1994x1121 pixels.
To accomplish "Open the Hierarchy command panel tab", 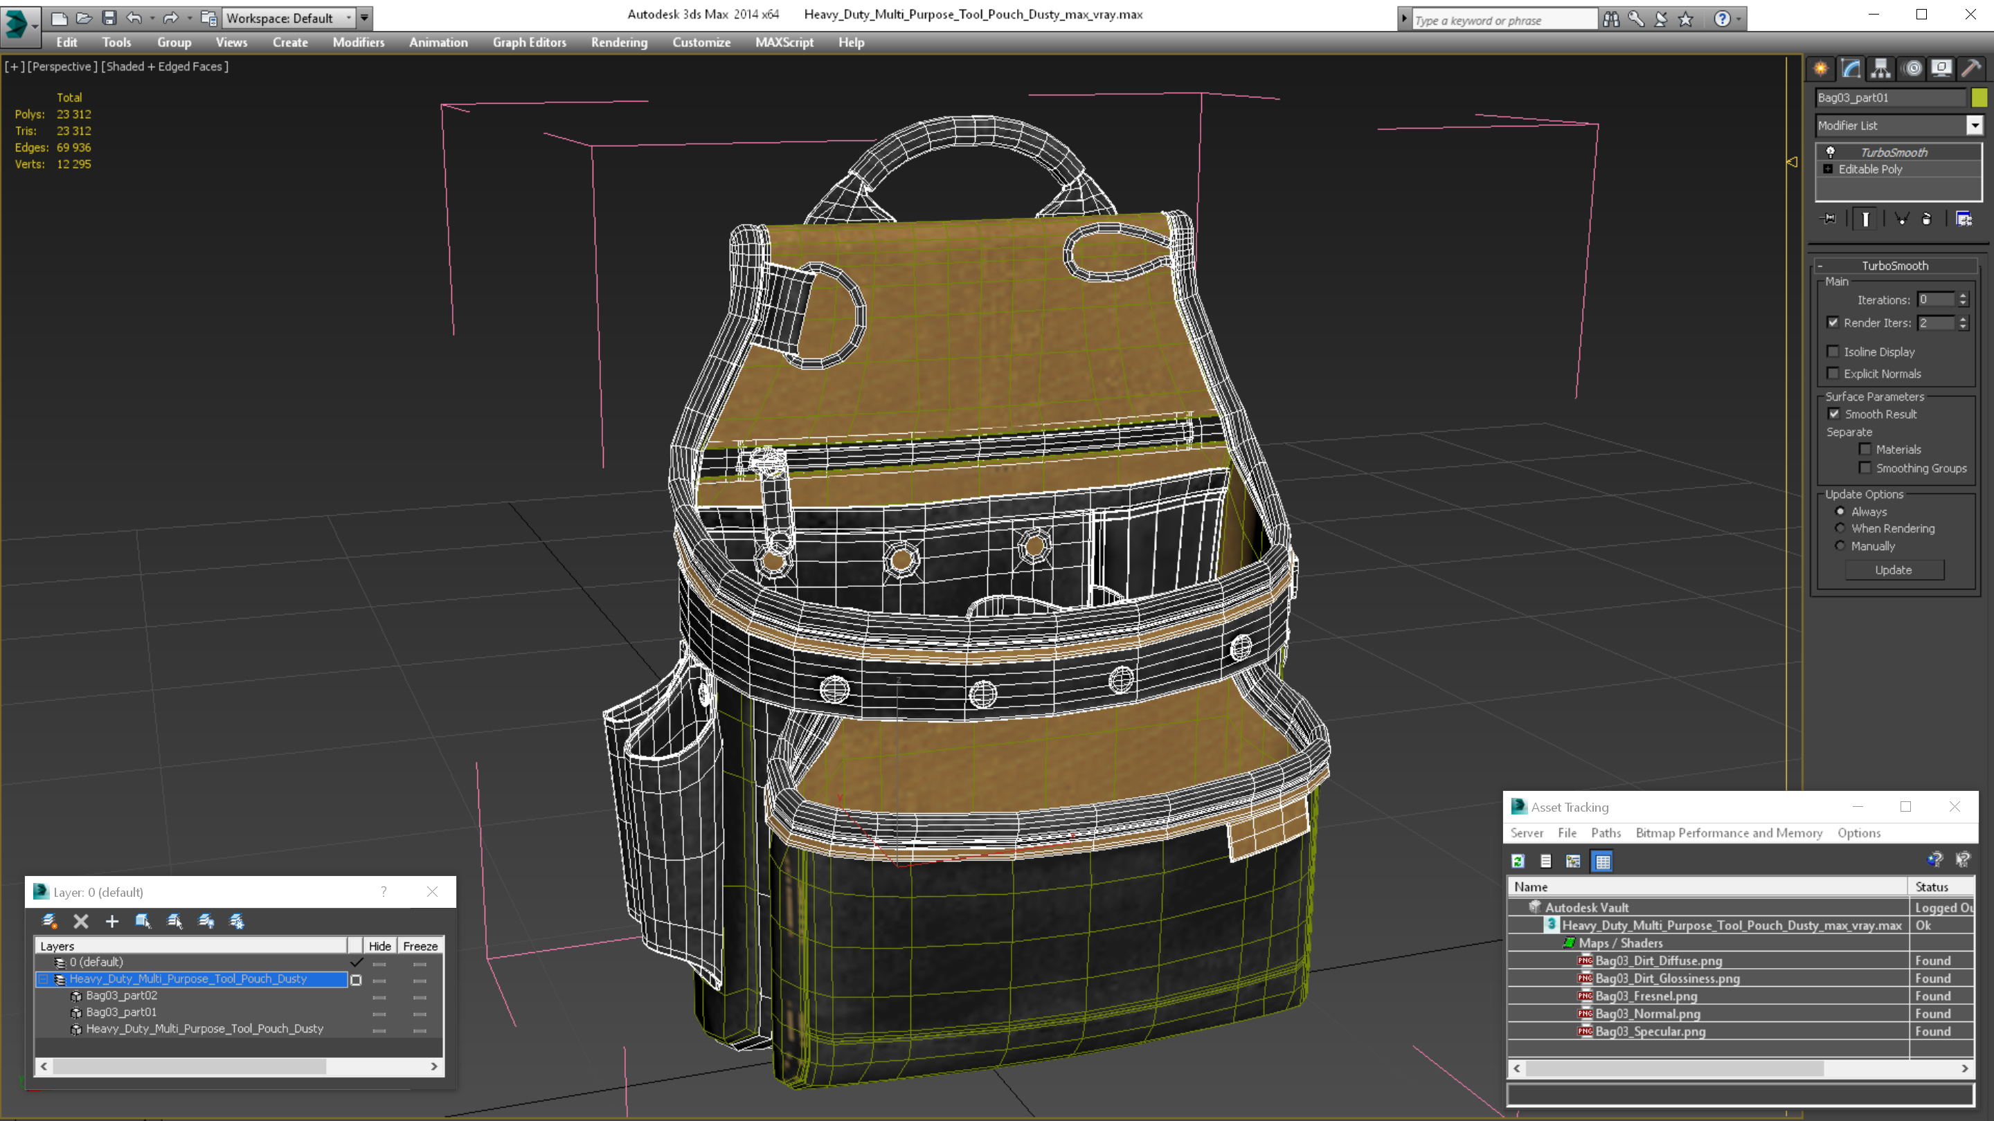I will click(1881, 68).
